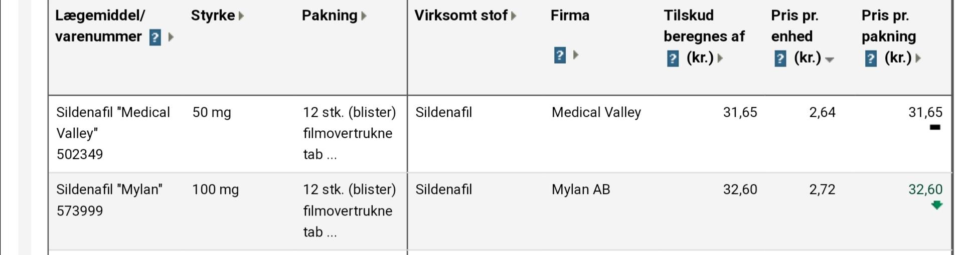This screenshot has height=255, width=963.
Task: Click Sildenafil active substance in first row
Action: coord(443,112)
